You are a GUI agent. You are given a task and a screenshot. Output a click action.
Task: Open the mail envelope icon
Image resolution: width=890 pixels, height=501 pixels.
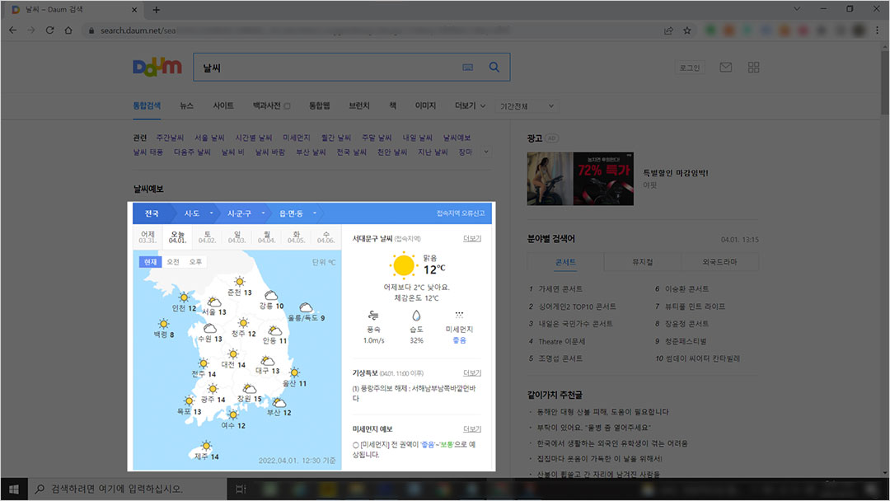[725, 68]
